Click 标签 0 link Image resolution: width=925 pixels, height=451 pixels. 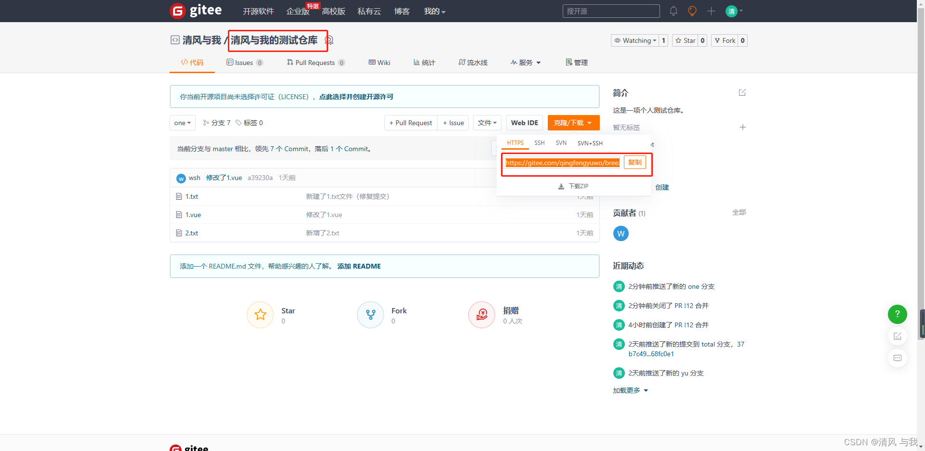pyautogui.click(x=249, y=123)
